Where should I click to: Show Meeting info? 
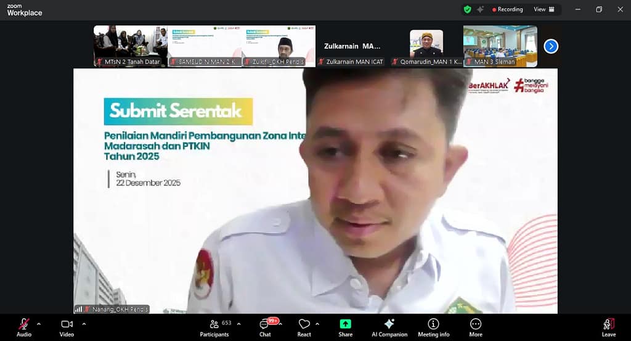(x=433, y=327)
